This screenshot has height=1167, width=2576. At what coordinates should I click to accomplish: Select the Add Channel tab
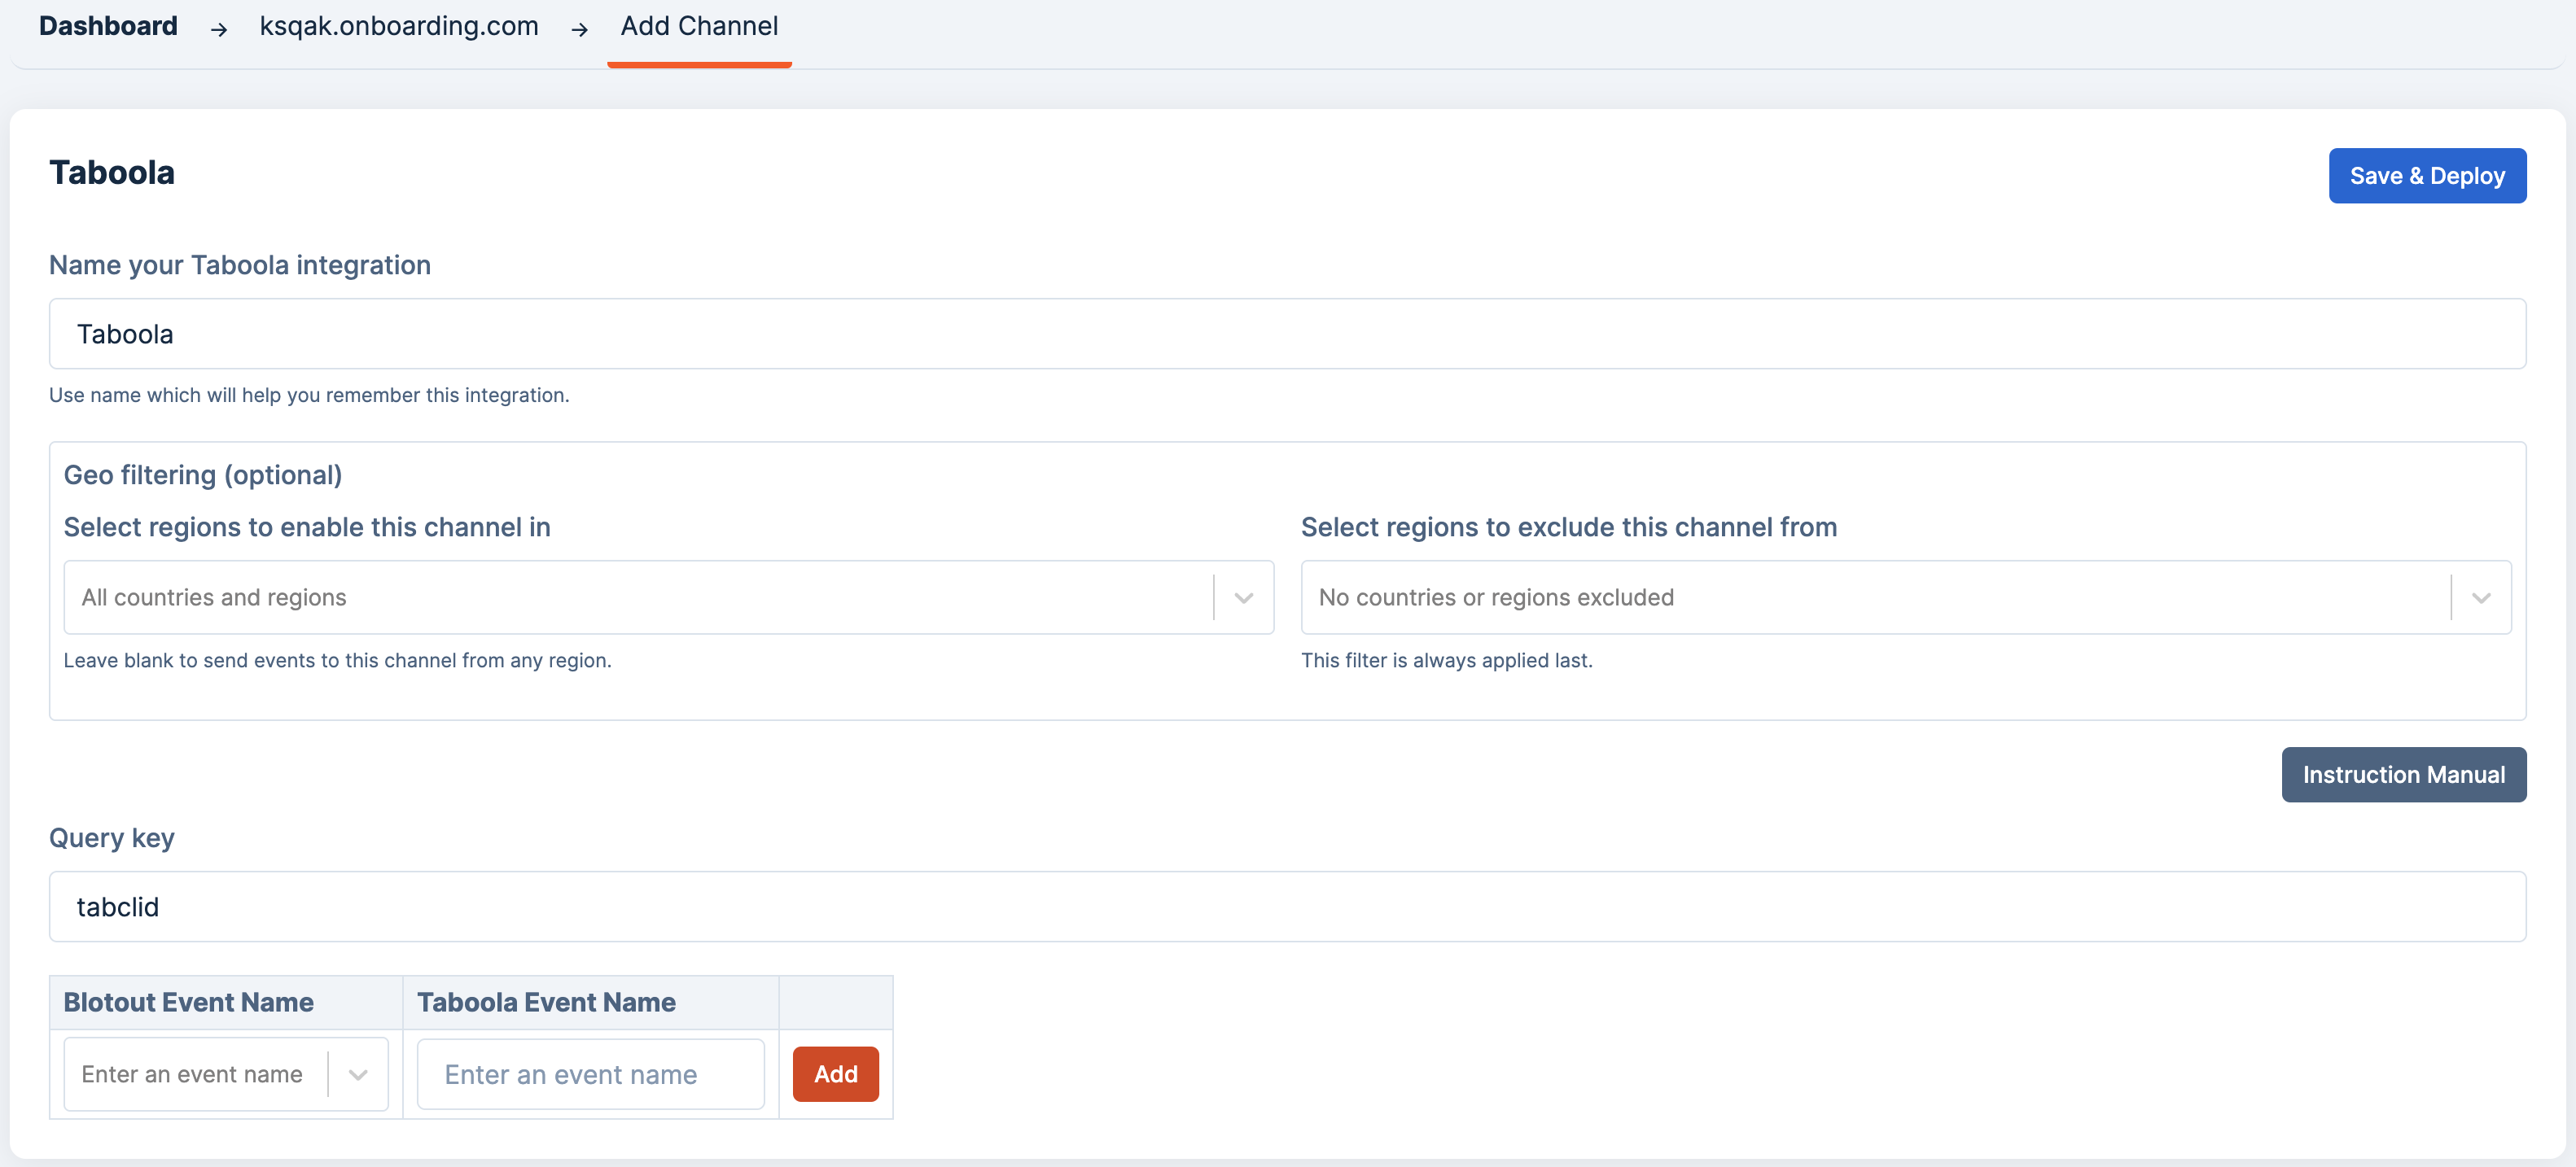tap(698, 26)
